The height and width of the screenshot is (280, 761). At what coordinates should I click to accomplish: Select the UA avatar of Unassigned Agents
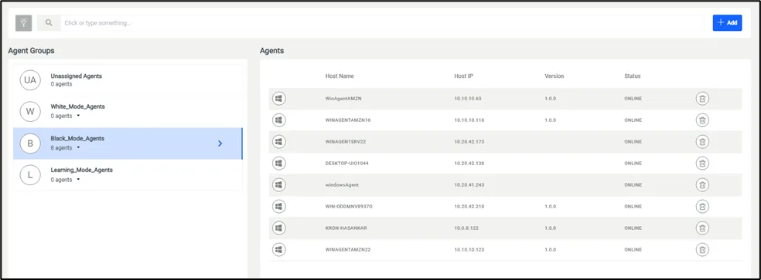coord(30,80)
